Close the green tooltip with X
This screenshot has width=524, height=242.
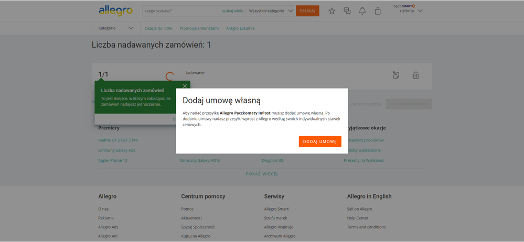pos(185,86)
